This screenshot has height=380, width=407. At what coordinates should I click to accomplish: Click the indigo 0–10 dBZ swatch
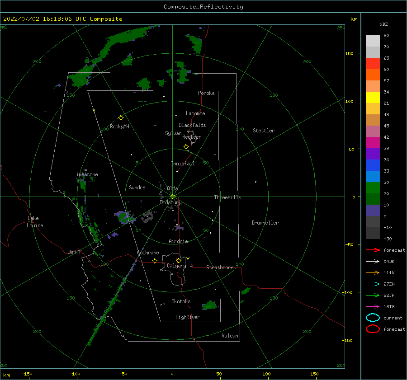point(373,211)
